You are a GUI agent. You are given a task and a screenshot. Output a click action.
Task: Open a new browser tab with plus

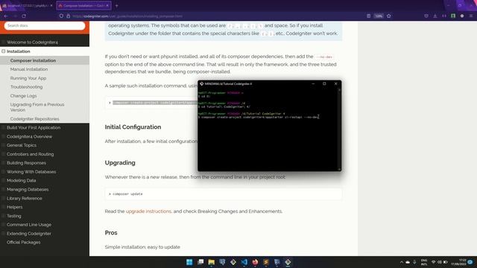click(x=116, y=5)
